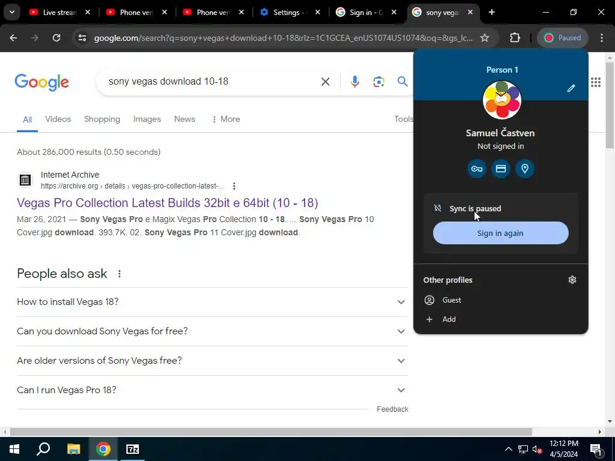Click the vertical page scrollbar thumb

(x=610, y=105)
